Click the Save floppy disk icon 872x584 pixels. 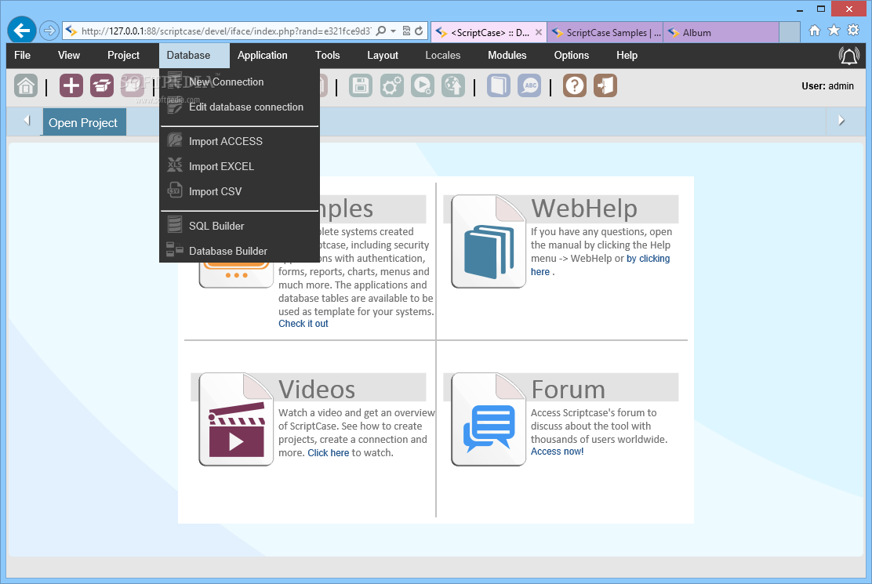click(x=361, y=85)
